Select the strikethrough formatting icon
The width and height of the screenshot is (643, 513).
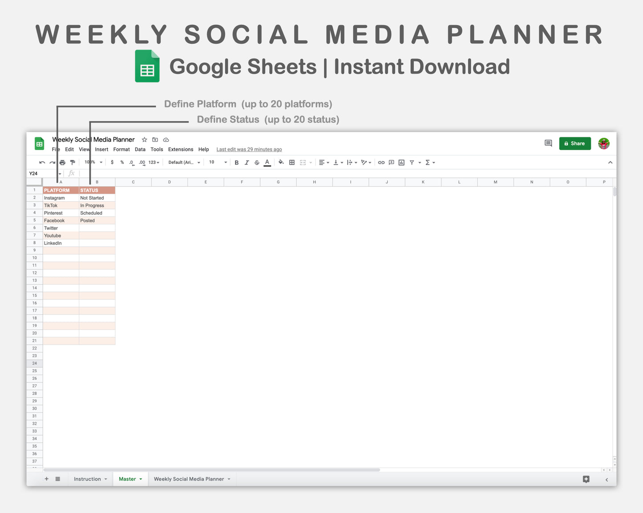pyautogui.click(x=257, y=162)
